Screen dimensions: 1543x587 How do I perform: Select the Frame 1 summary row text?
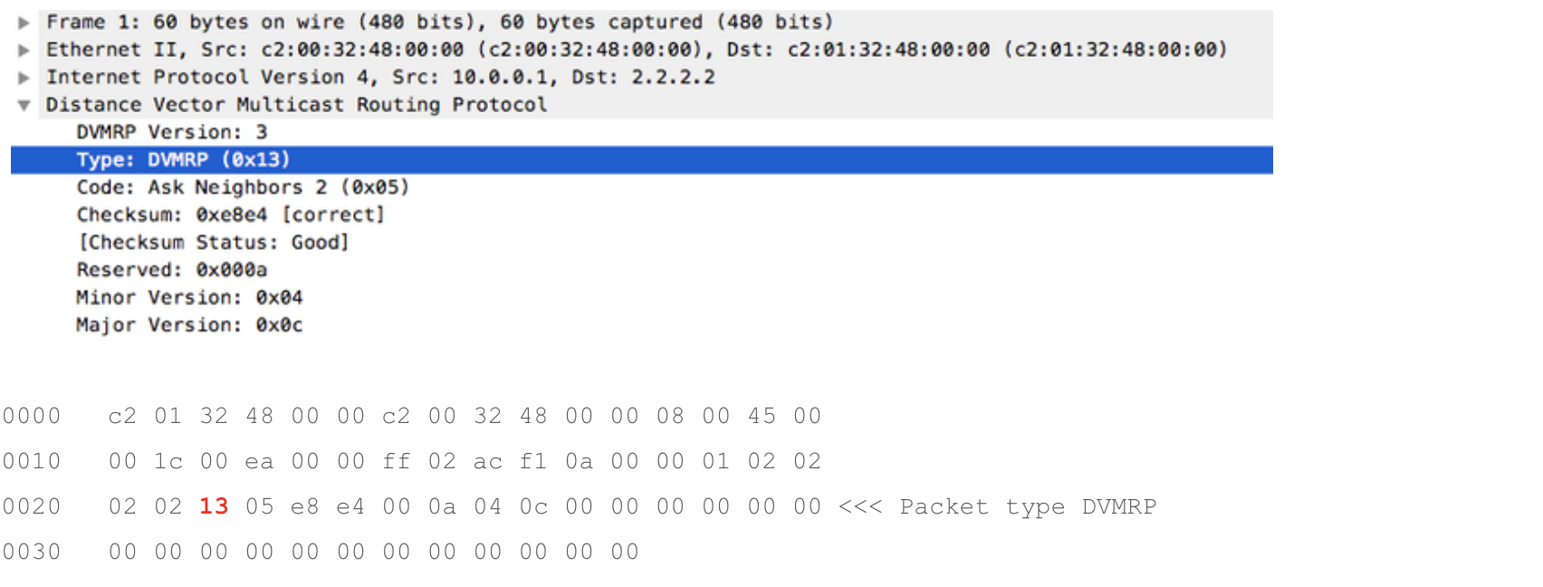coord(439,22)
